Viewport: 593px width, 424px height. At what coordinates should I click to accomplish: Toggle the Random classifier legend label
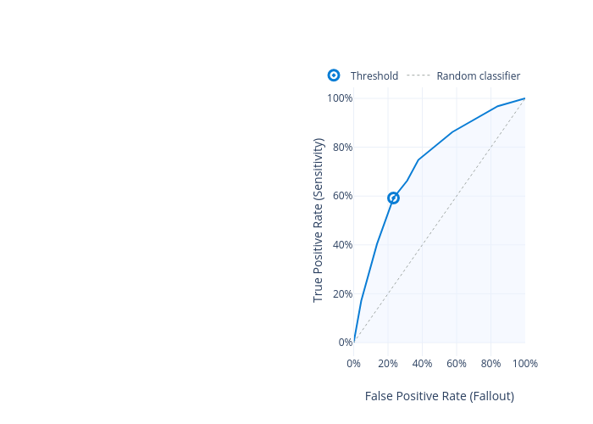[478, 76]
